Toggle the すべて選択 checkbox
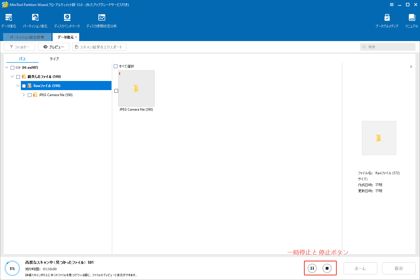The image size is (420, 280). (116, 66)
